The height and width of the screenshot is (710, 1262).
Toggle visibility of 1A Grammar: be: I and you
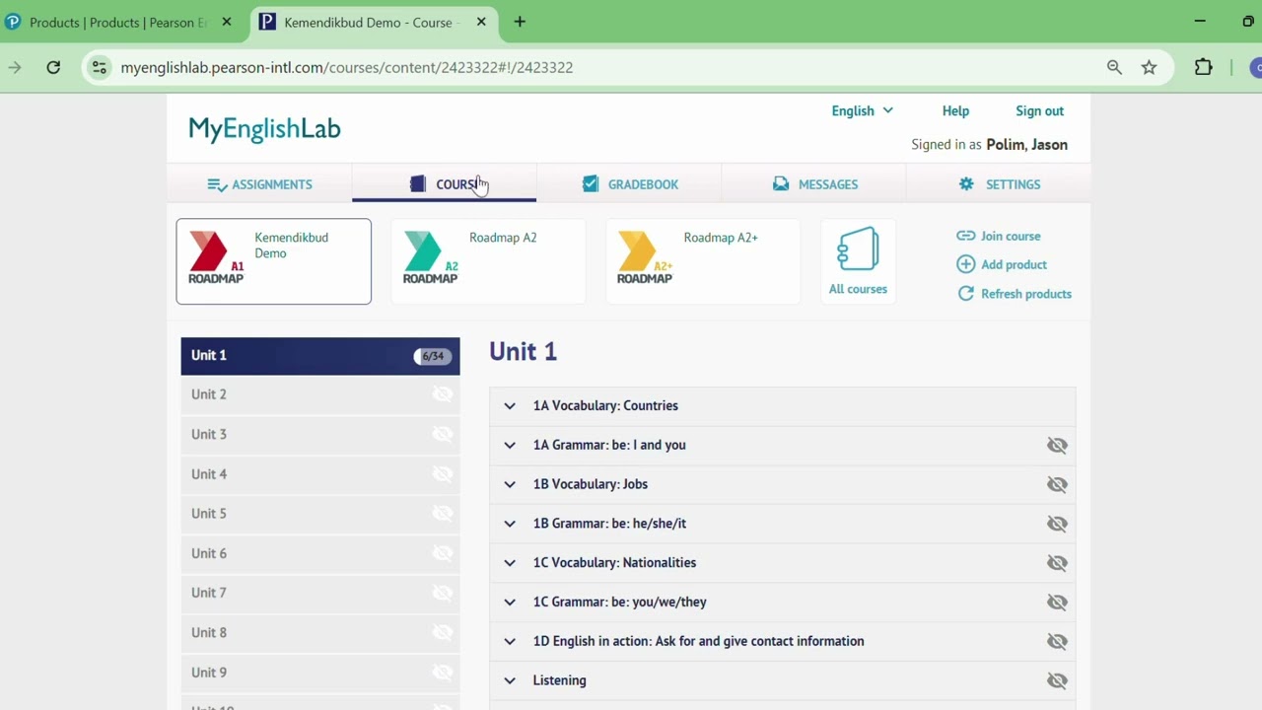tap(1057, 445)
